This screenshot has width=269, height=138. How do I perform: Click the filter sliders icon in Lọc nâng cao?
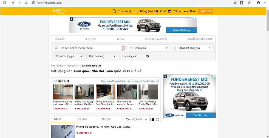click(x=148, y=56)
